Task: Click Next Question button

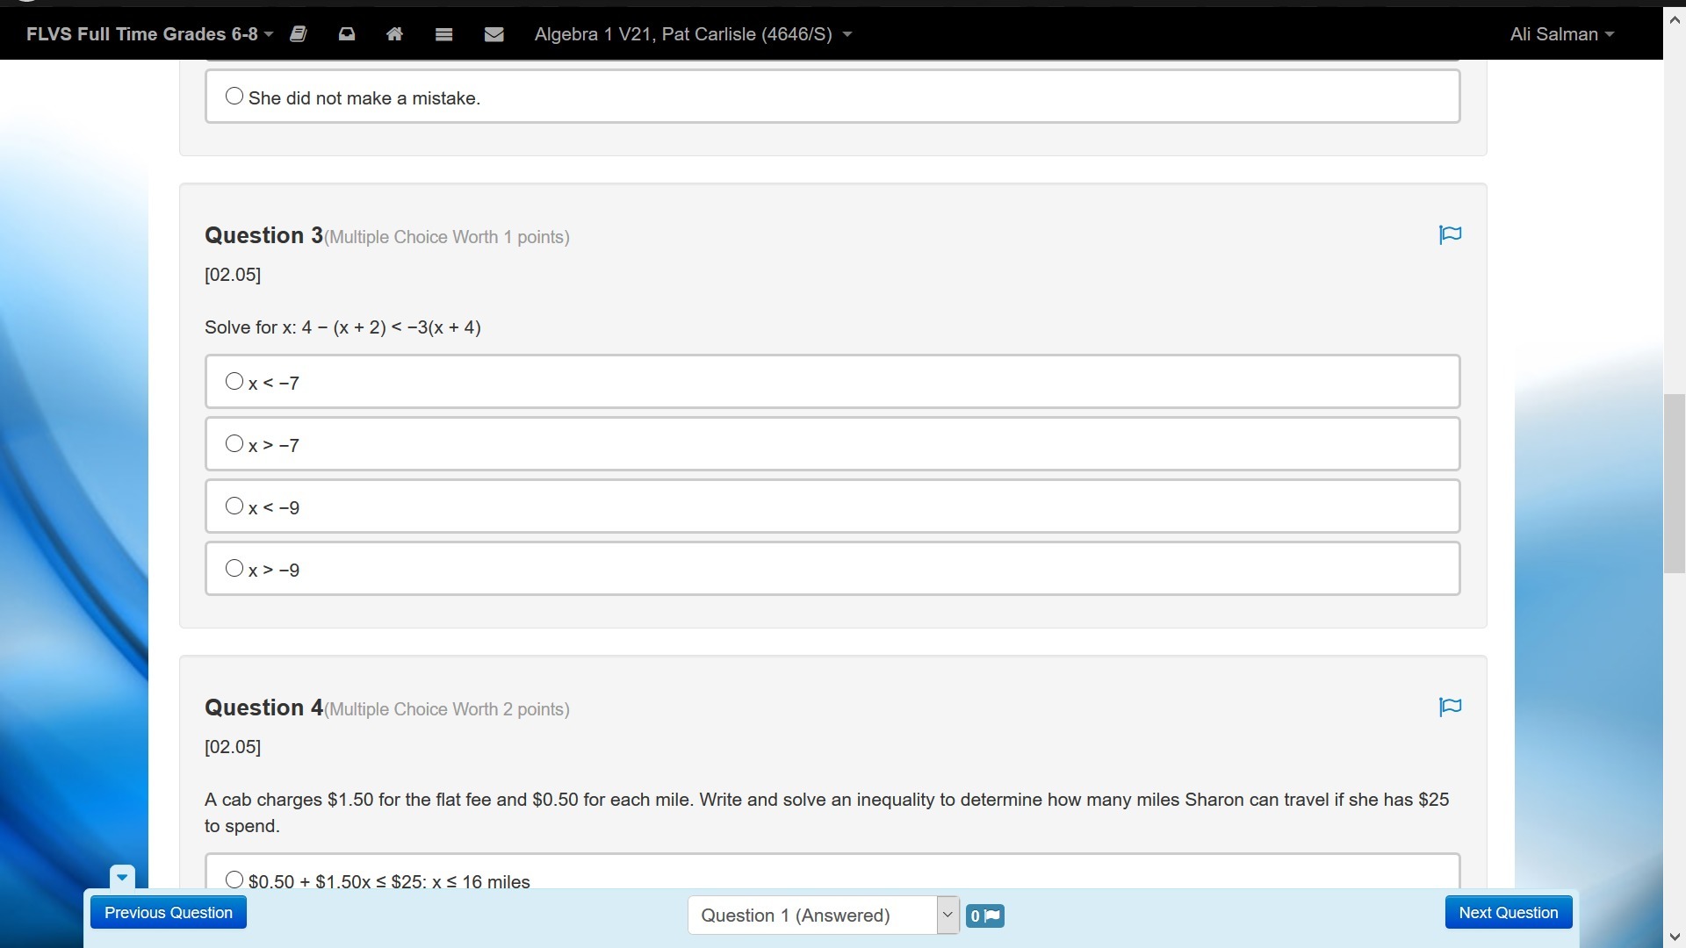Action: (1508, 913)
